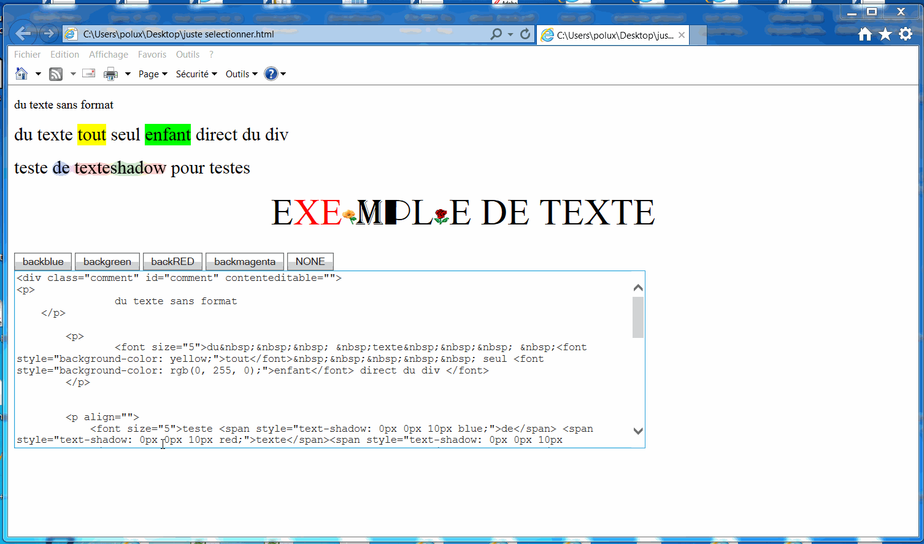The height and width of the screenshot is (544, 924).
Task: Open the Fichier menu
Action: (x=27, y=54)
